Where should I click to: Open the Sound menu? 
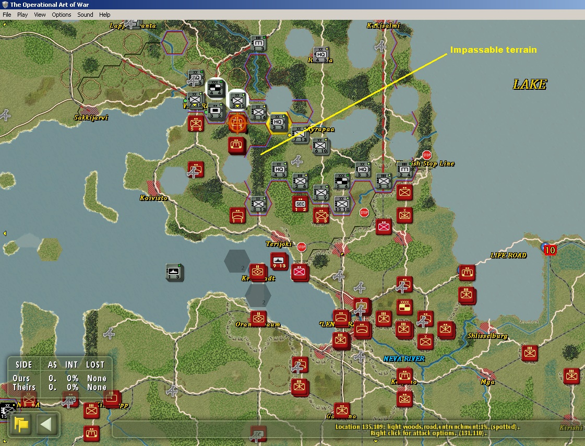(85, 15)
